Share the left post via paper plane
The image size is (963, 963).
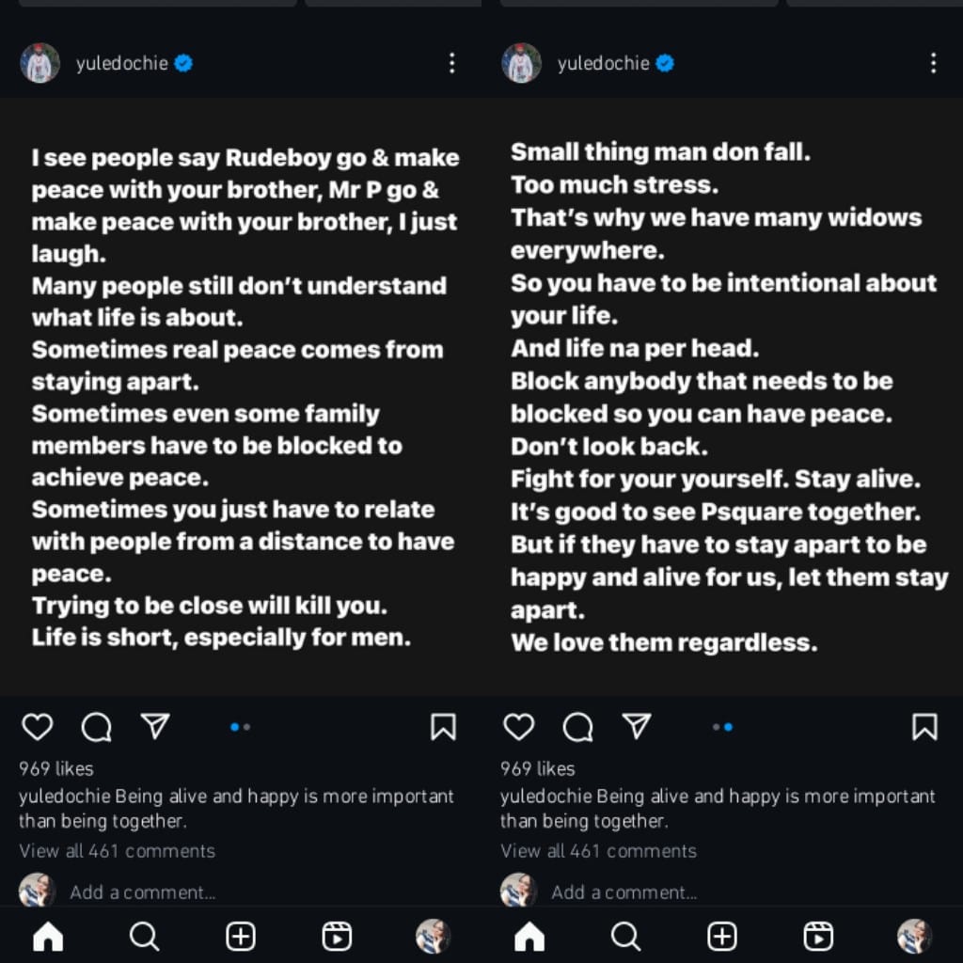(x=155, y=726)
